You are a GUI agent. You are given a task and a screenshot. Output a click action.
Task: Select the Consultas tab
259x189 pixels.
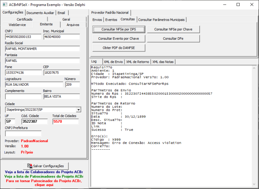pyautogui.click(x=128, y=19)
